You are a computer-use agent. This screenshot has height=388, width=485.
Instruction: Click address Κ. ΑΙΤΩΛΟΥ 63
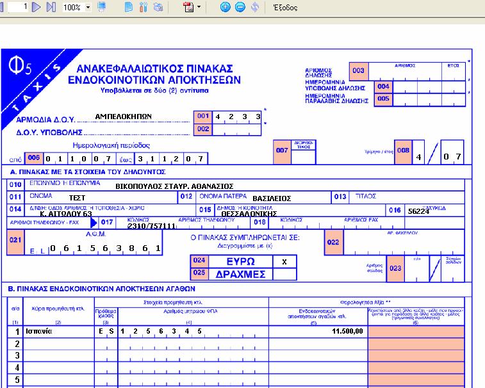tap(66, 214)
